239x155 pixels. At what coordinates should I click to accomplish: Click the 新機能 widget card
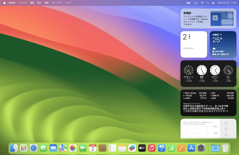(x=208, y=18)
